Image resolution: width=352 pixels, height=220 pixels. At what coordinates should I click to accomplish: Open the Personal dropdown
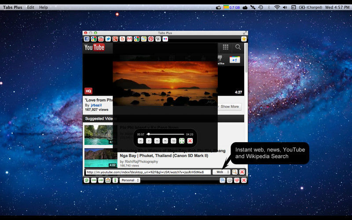click(130, 180)
